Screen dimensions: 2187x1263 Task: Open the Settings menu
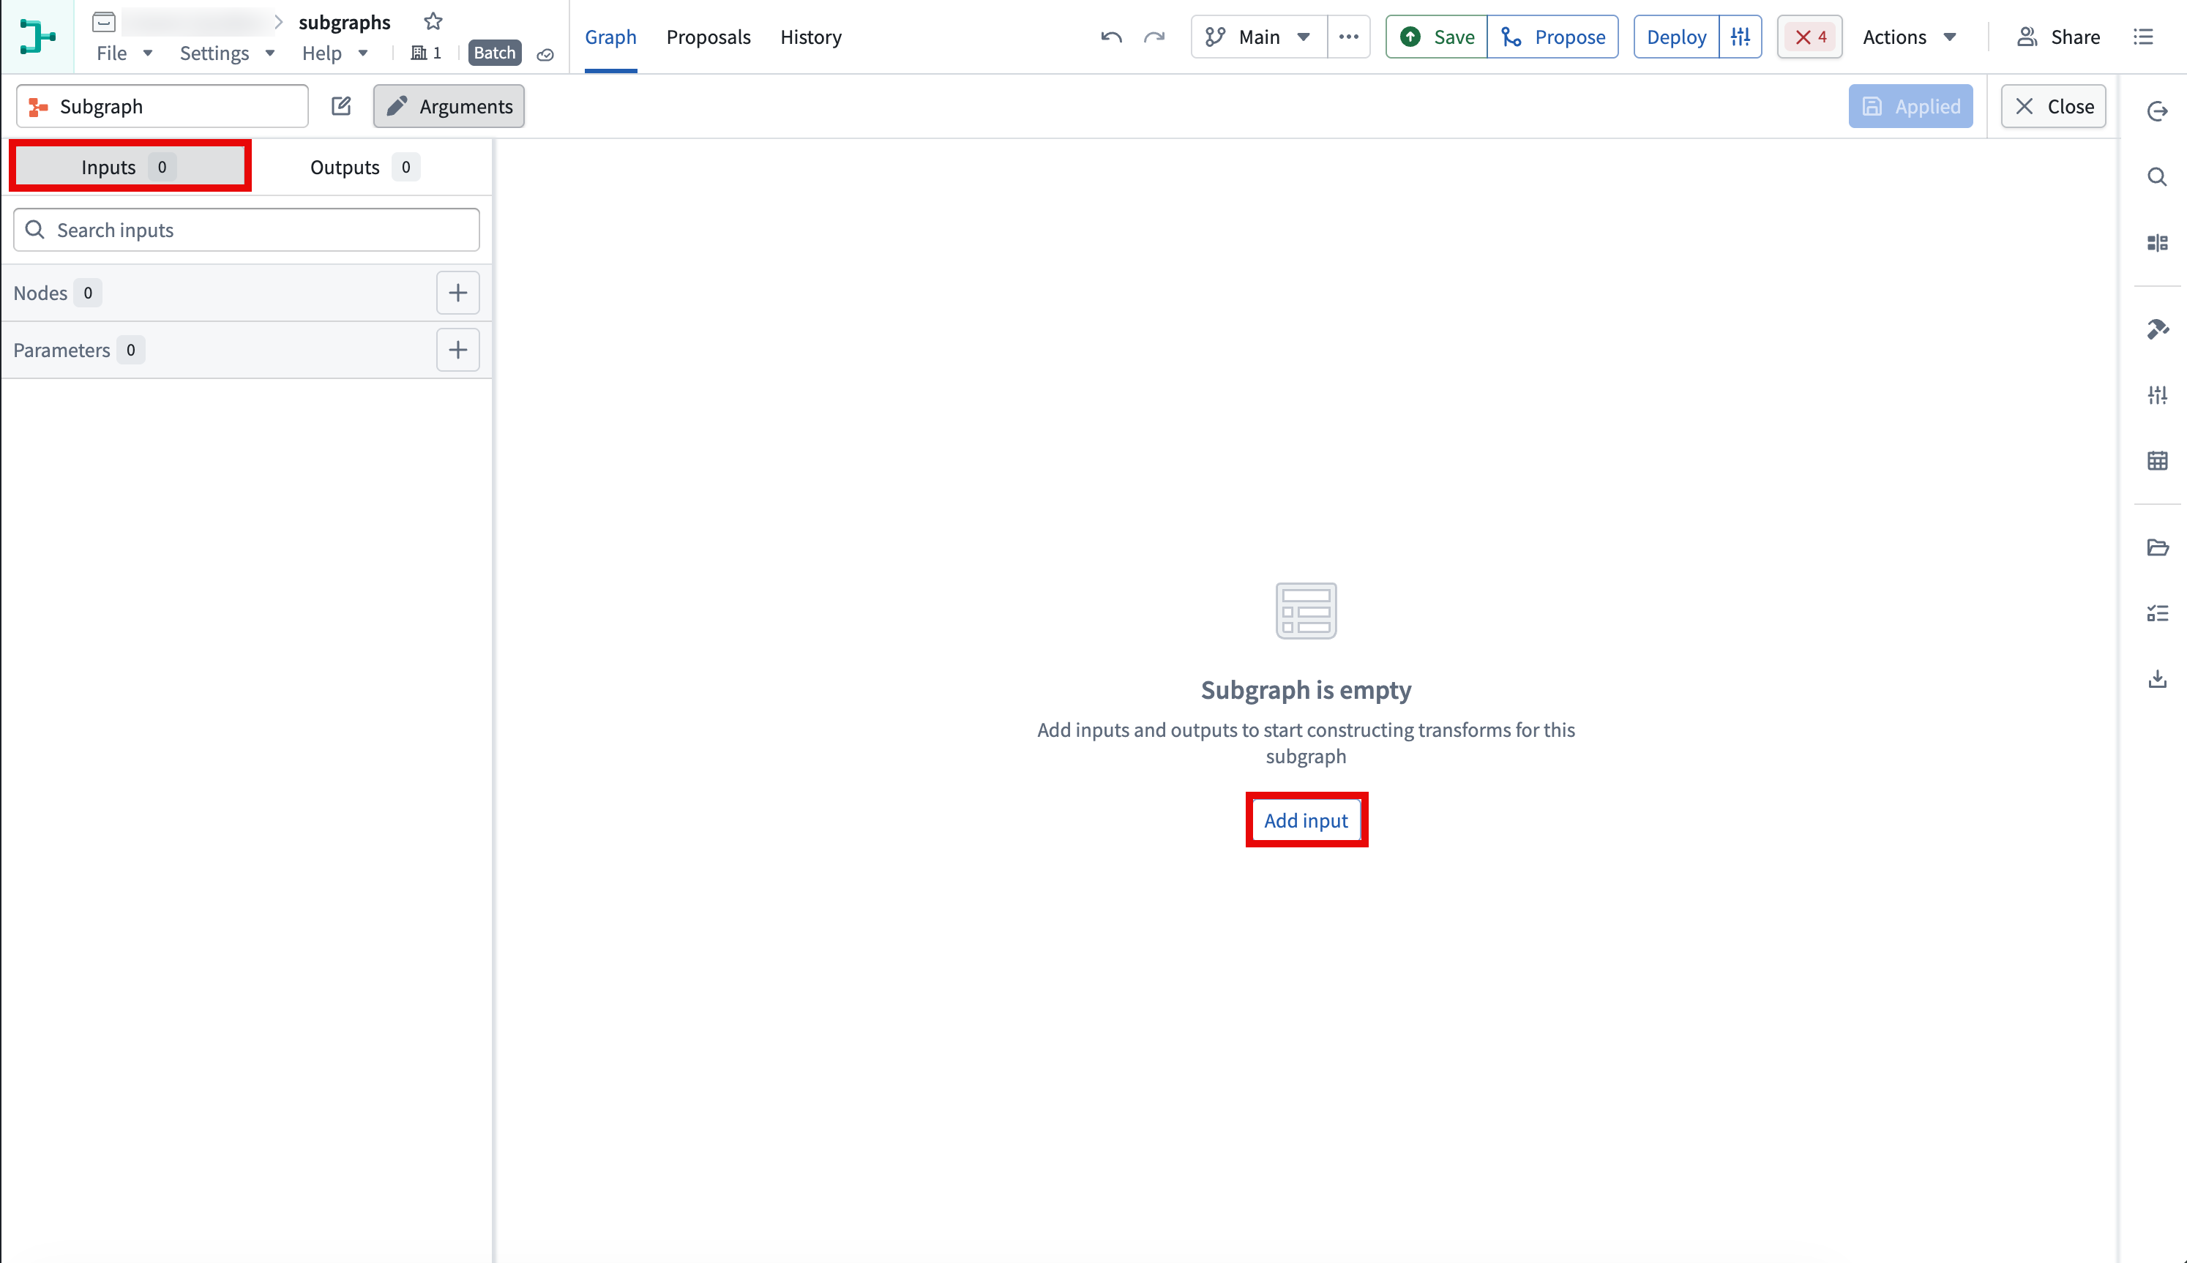click(x=226, y=53)
